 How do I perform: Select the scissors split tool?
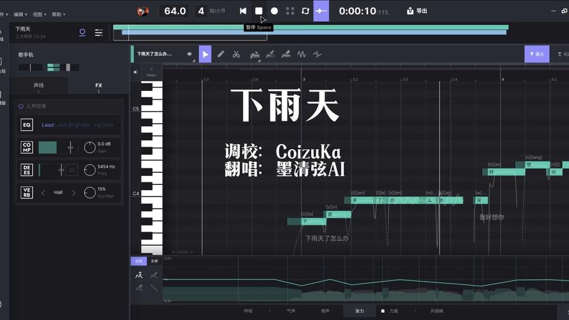click(x=236, y=54)
